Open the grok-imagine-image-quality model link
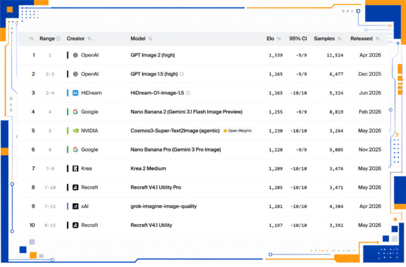Viewport: 406px width, 267px height. (x=163, y=206)
